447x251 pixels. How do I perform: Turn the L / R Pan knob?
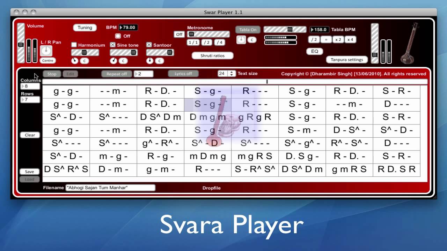[x=46, y=51]
